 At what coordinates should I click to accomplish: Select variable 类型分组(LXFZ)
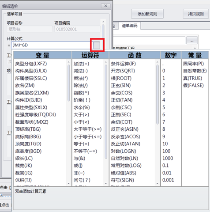[31, 64]
